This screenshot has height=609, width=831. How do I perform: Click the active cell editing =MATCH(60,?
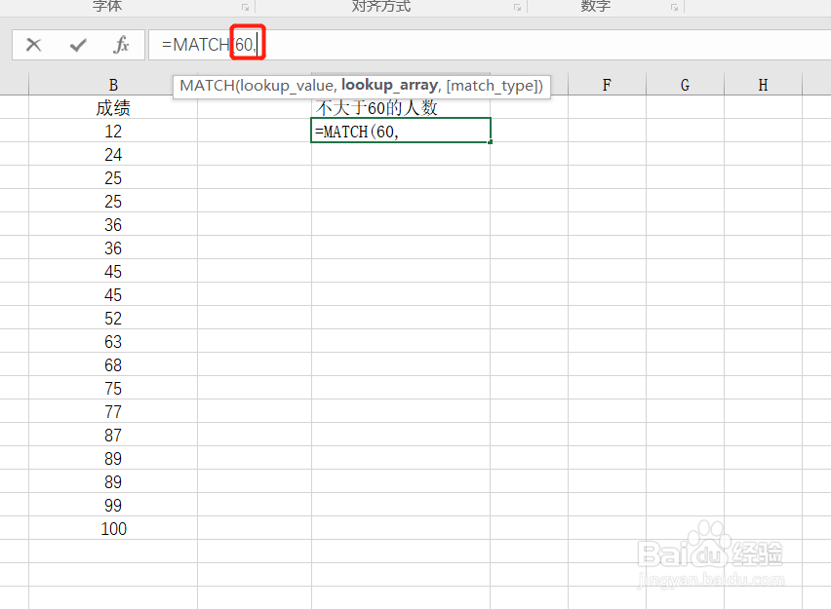pyautogui.click(x=401, y=131)
